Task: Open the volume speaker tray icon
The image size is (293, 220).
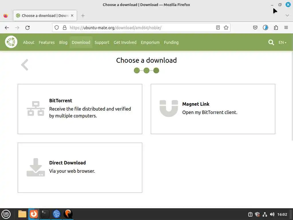Action: tap(272, 214)
